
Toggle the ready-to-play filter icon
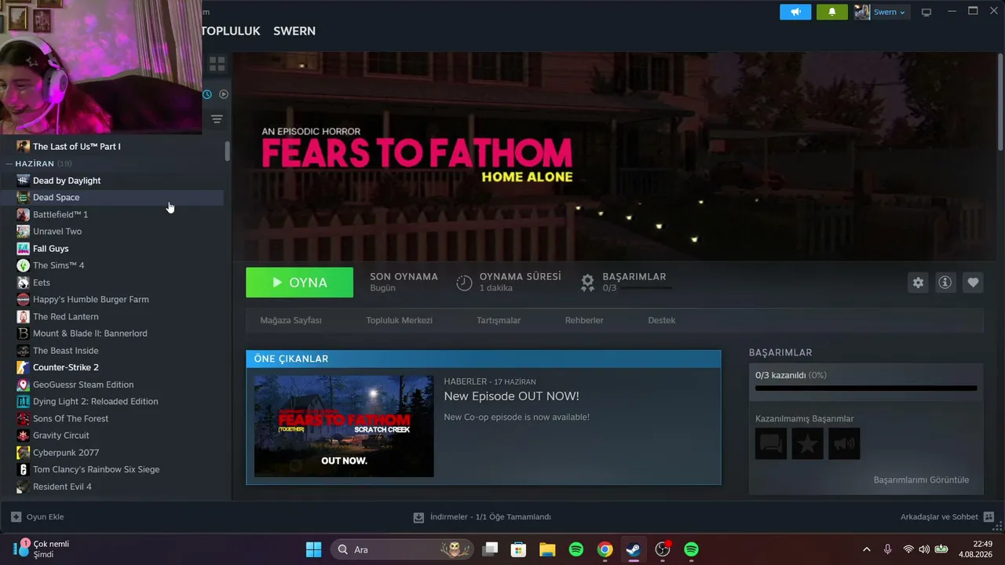(224, 94)
